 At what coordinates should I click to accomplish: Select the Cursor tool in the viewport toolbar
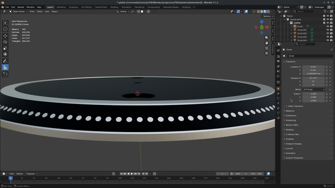[5, 29]
